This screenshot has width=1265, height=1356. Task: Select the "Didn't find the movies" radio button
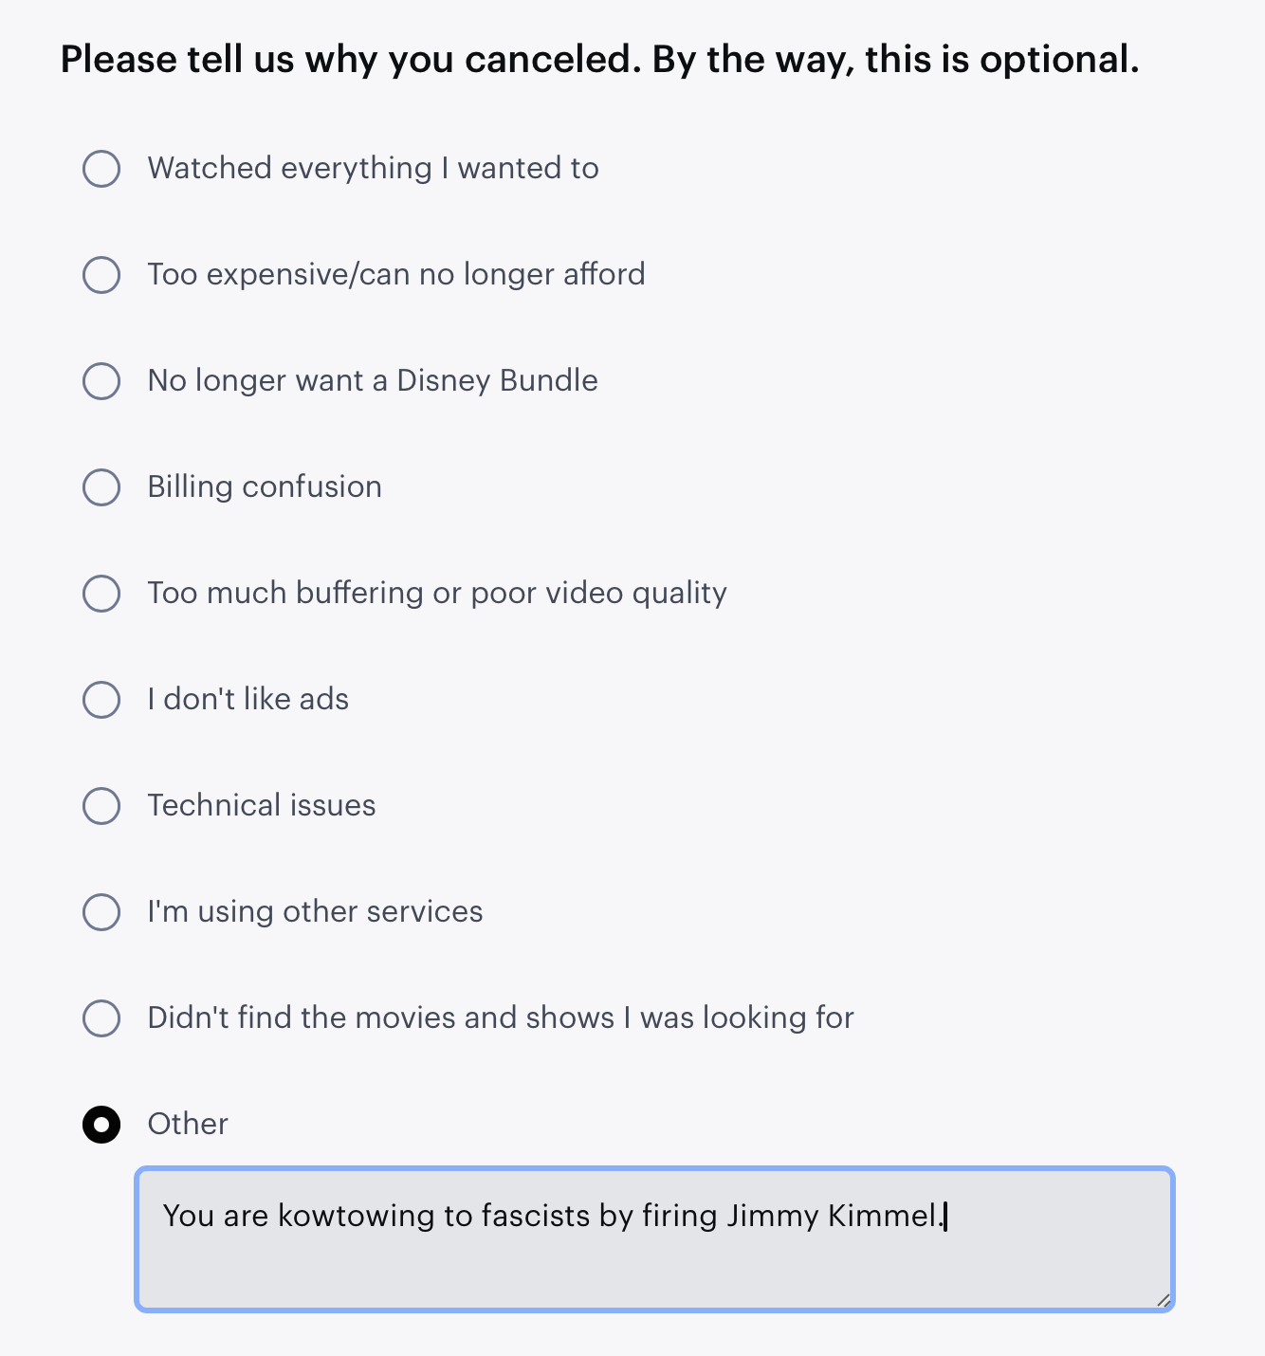[101, 1018]
